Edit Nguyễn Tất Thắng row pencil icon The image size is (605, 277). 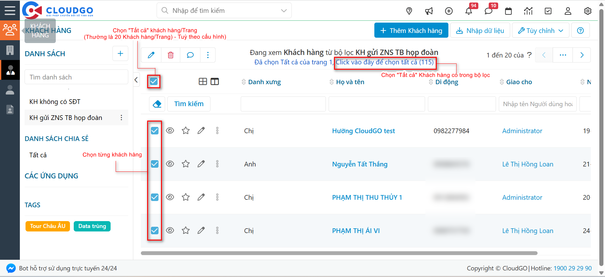(x=201, y=164)
